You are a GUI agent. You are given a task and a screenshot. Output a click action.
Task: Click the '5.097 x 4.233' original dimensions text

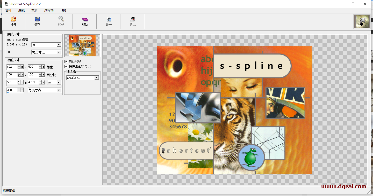tap(17, 44)
